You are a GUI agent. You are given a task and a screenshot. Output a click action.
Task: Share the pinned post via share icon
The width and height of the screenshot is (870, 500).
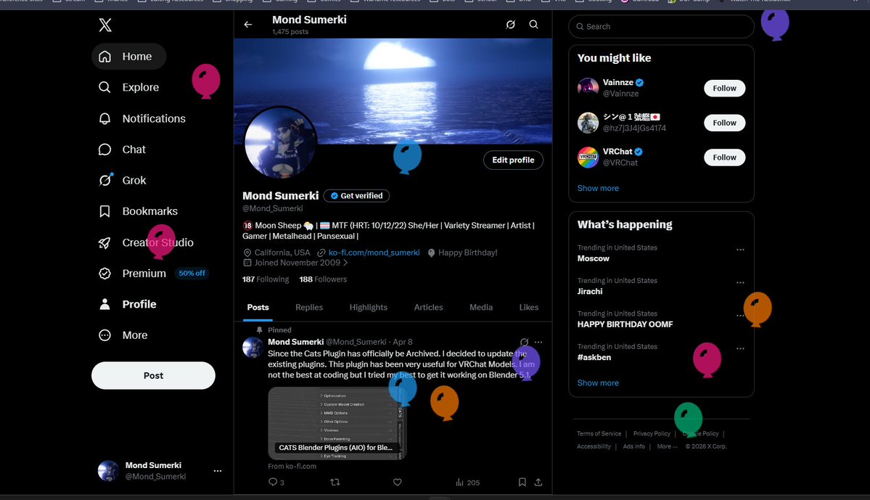[x=538, y=483]
